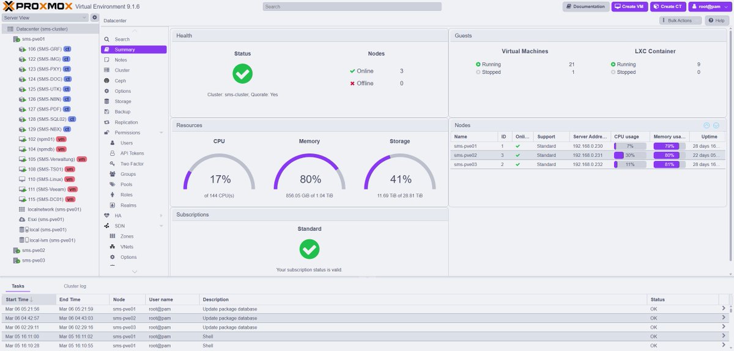Viewport: 734px width, 351px height.
Task: Click the gear icon beside Server View
Action: click(x=95, y=18)
